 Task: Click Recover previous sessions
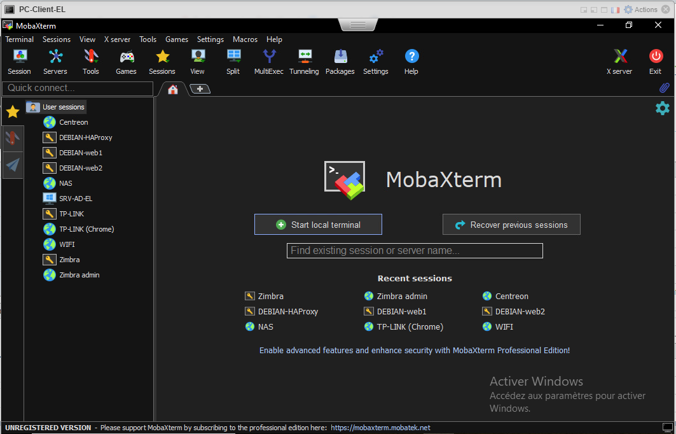click(511, 224)
